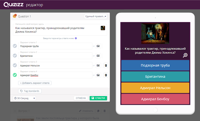Toggle Адмирал Бенбоу correct answer checkmark

15,75
